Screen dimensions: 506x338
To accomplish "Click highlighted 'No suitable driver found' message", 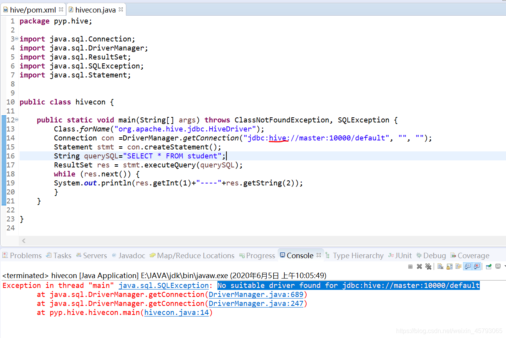I will point(348,286).
